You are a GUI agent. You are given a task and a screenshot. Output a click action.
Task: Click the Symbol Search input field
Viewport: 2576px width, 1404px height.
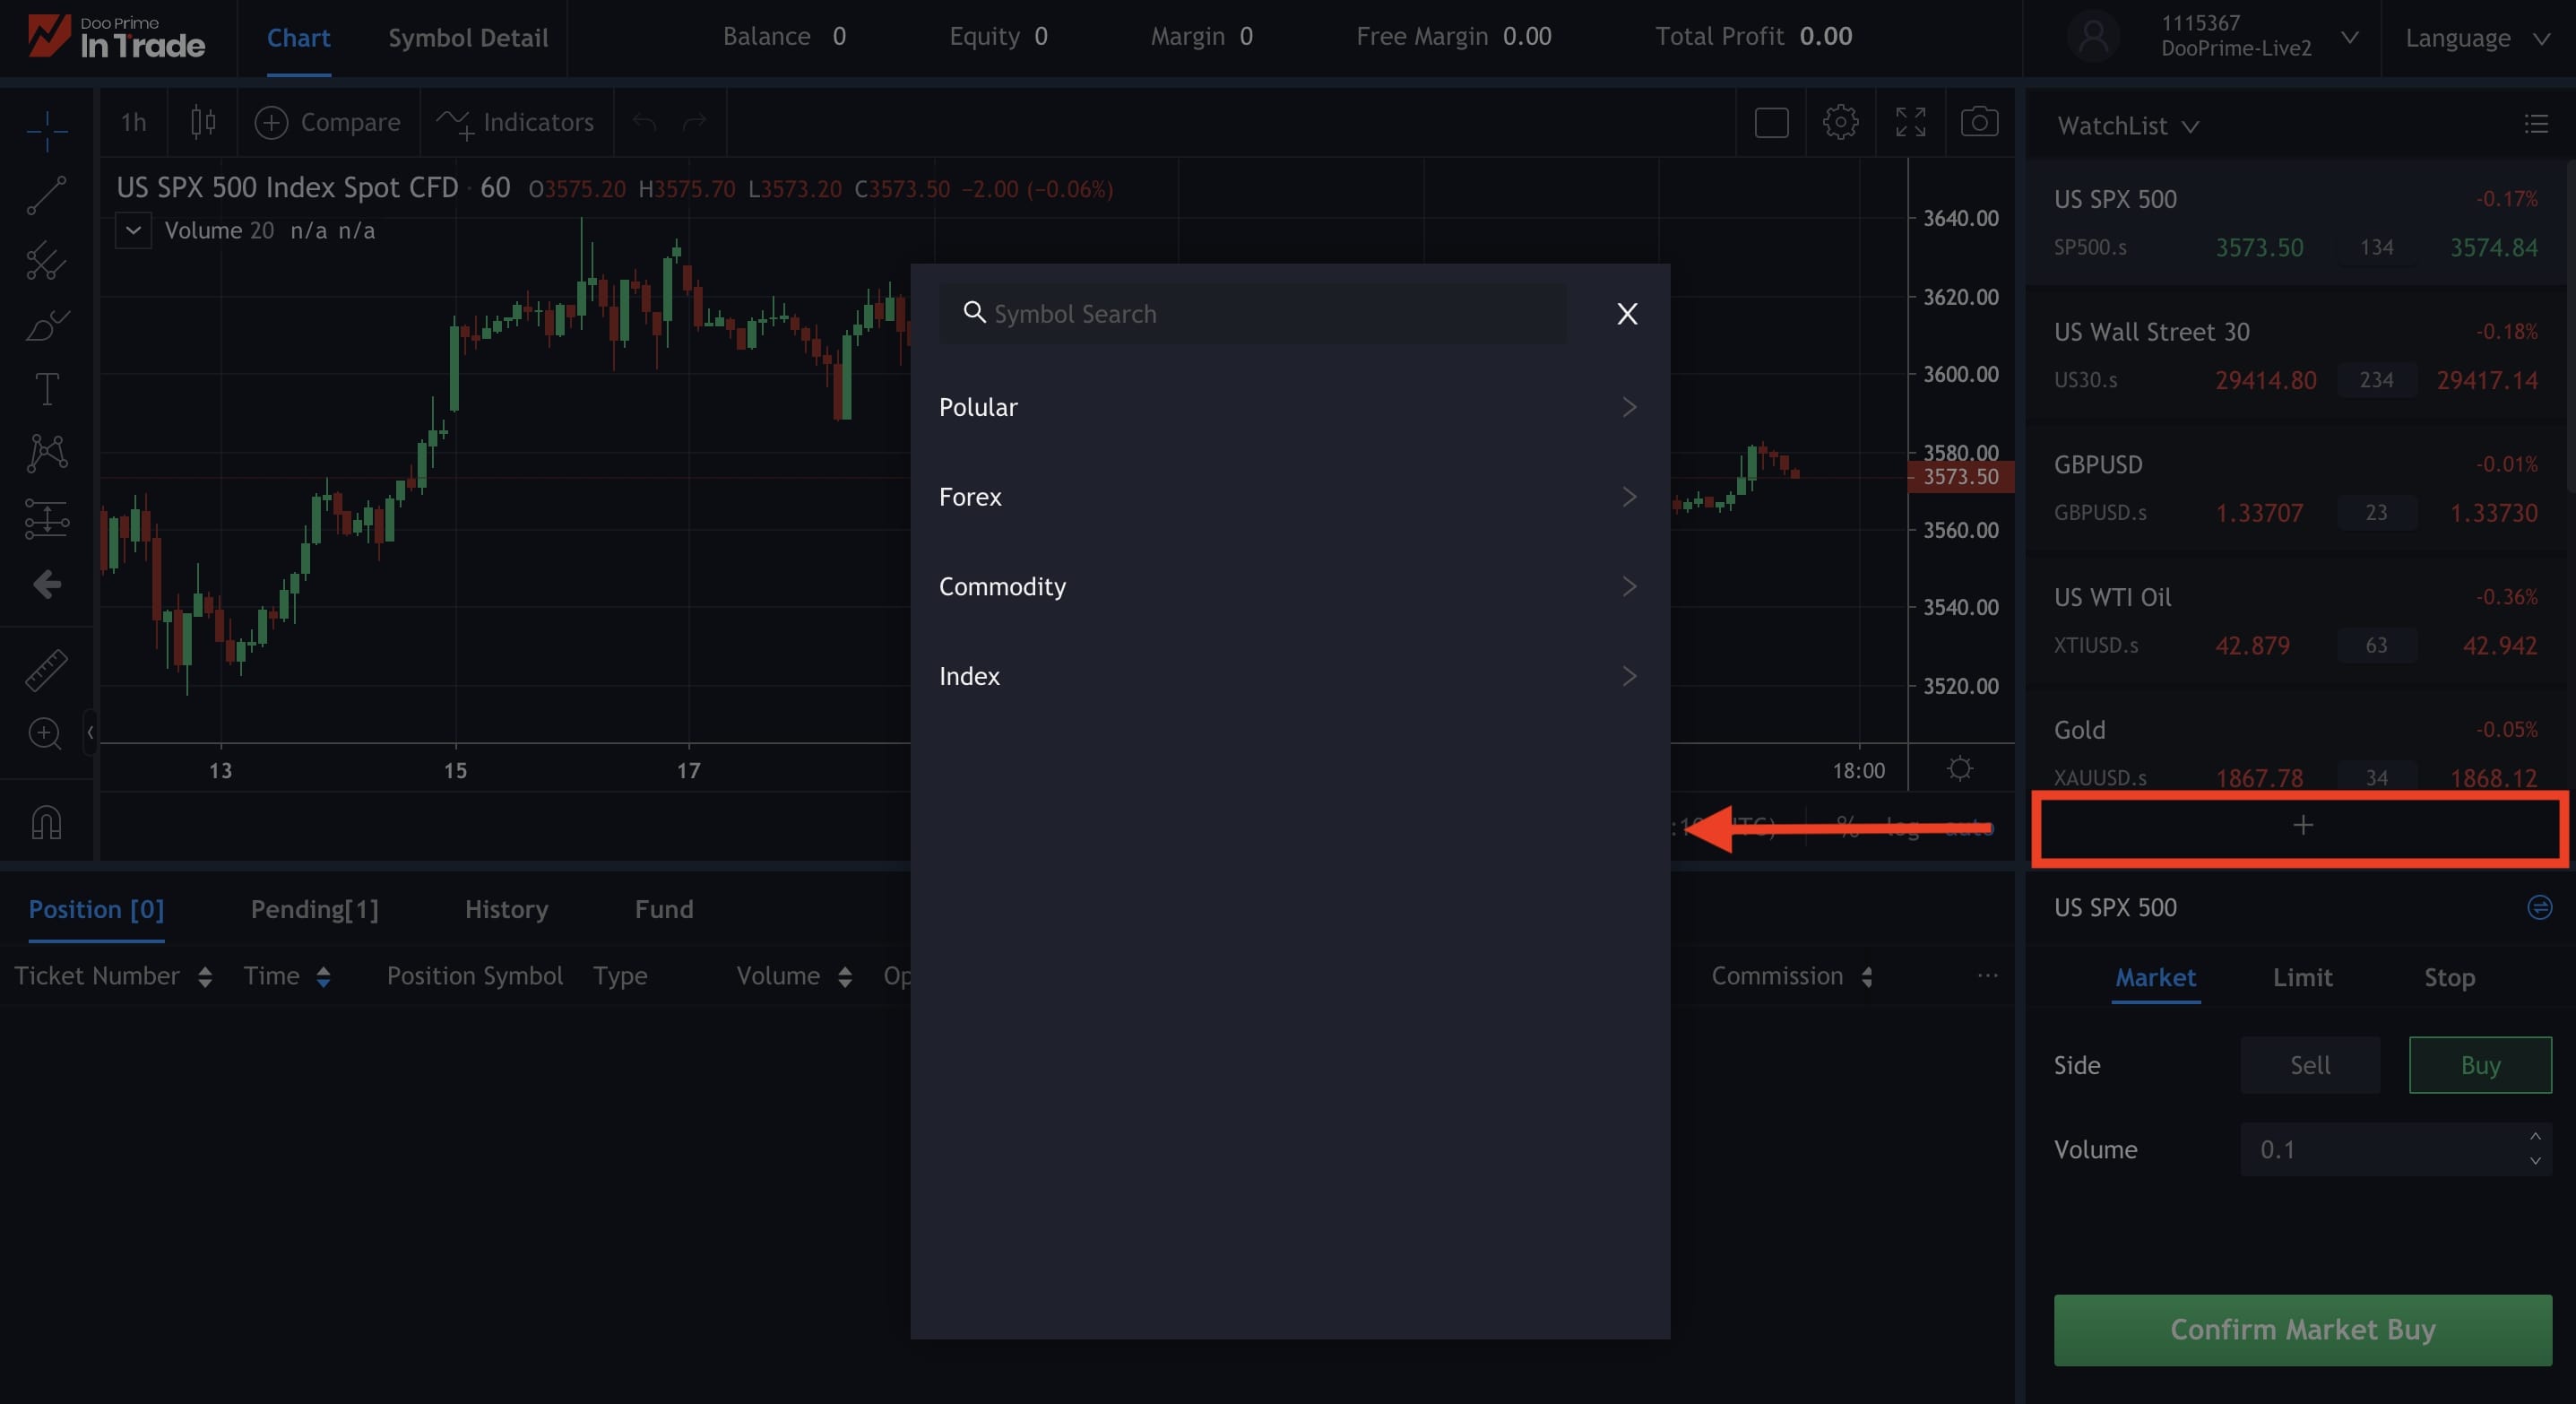[1252, 314]
